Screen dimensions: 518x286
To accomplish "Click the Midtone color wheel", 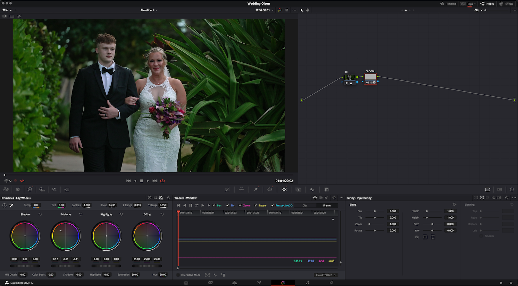I will [x=66, y=236].
